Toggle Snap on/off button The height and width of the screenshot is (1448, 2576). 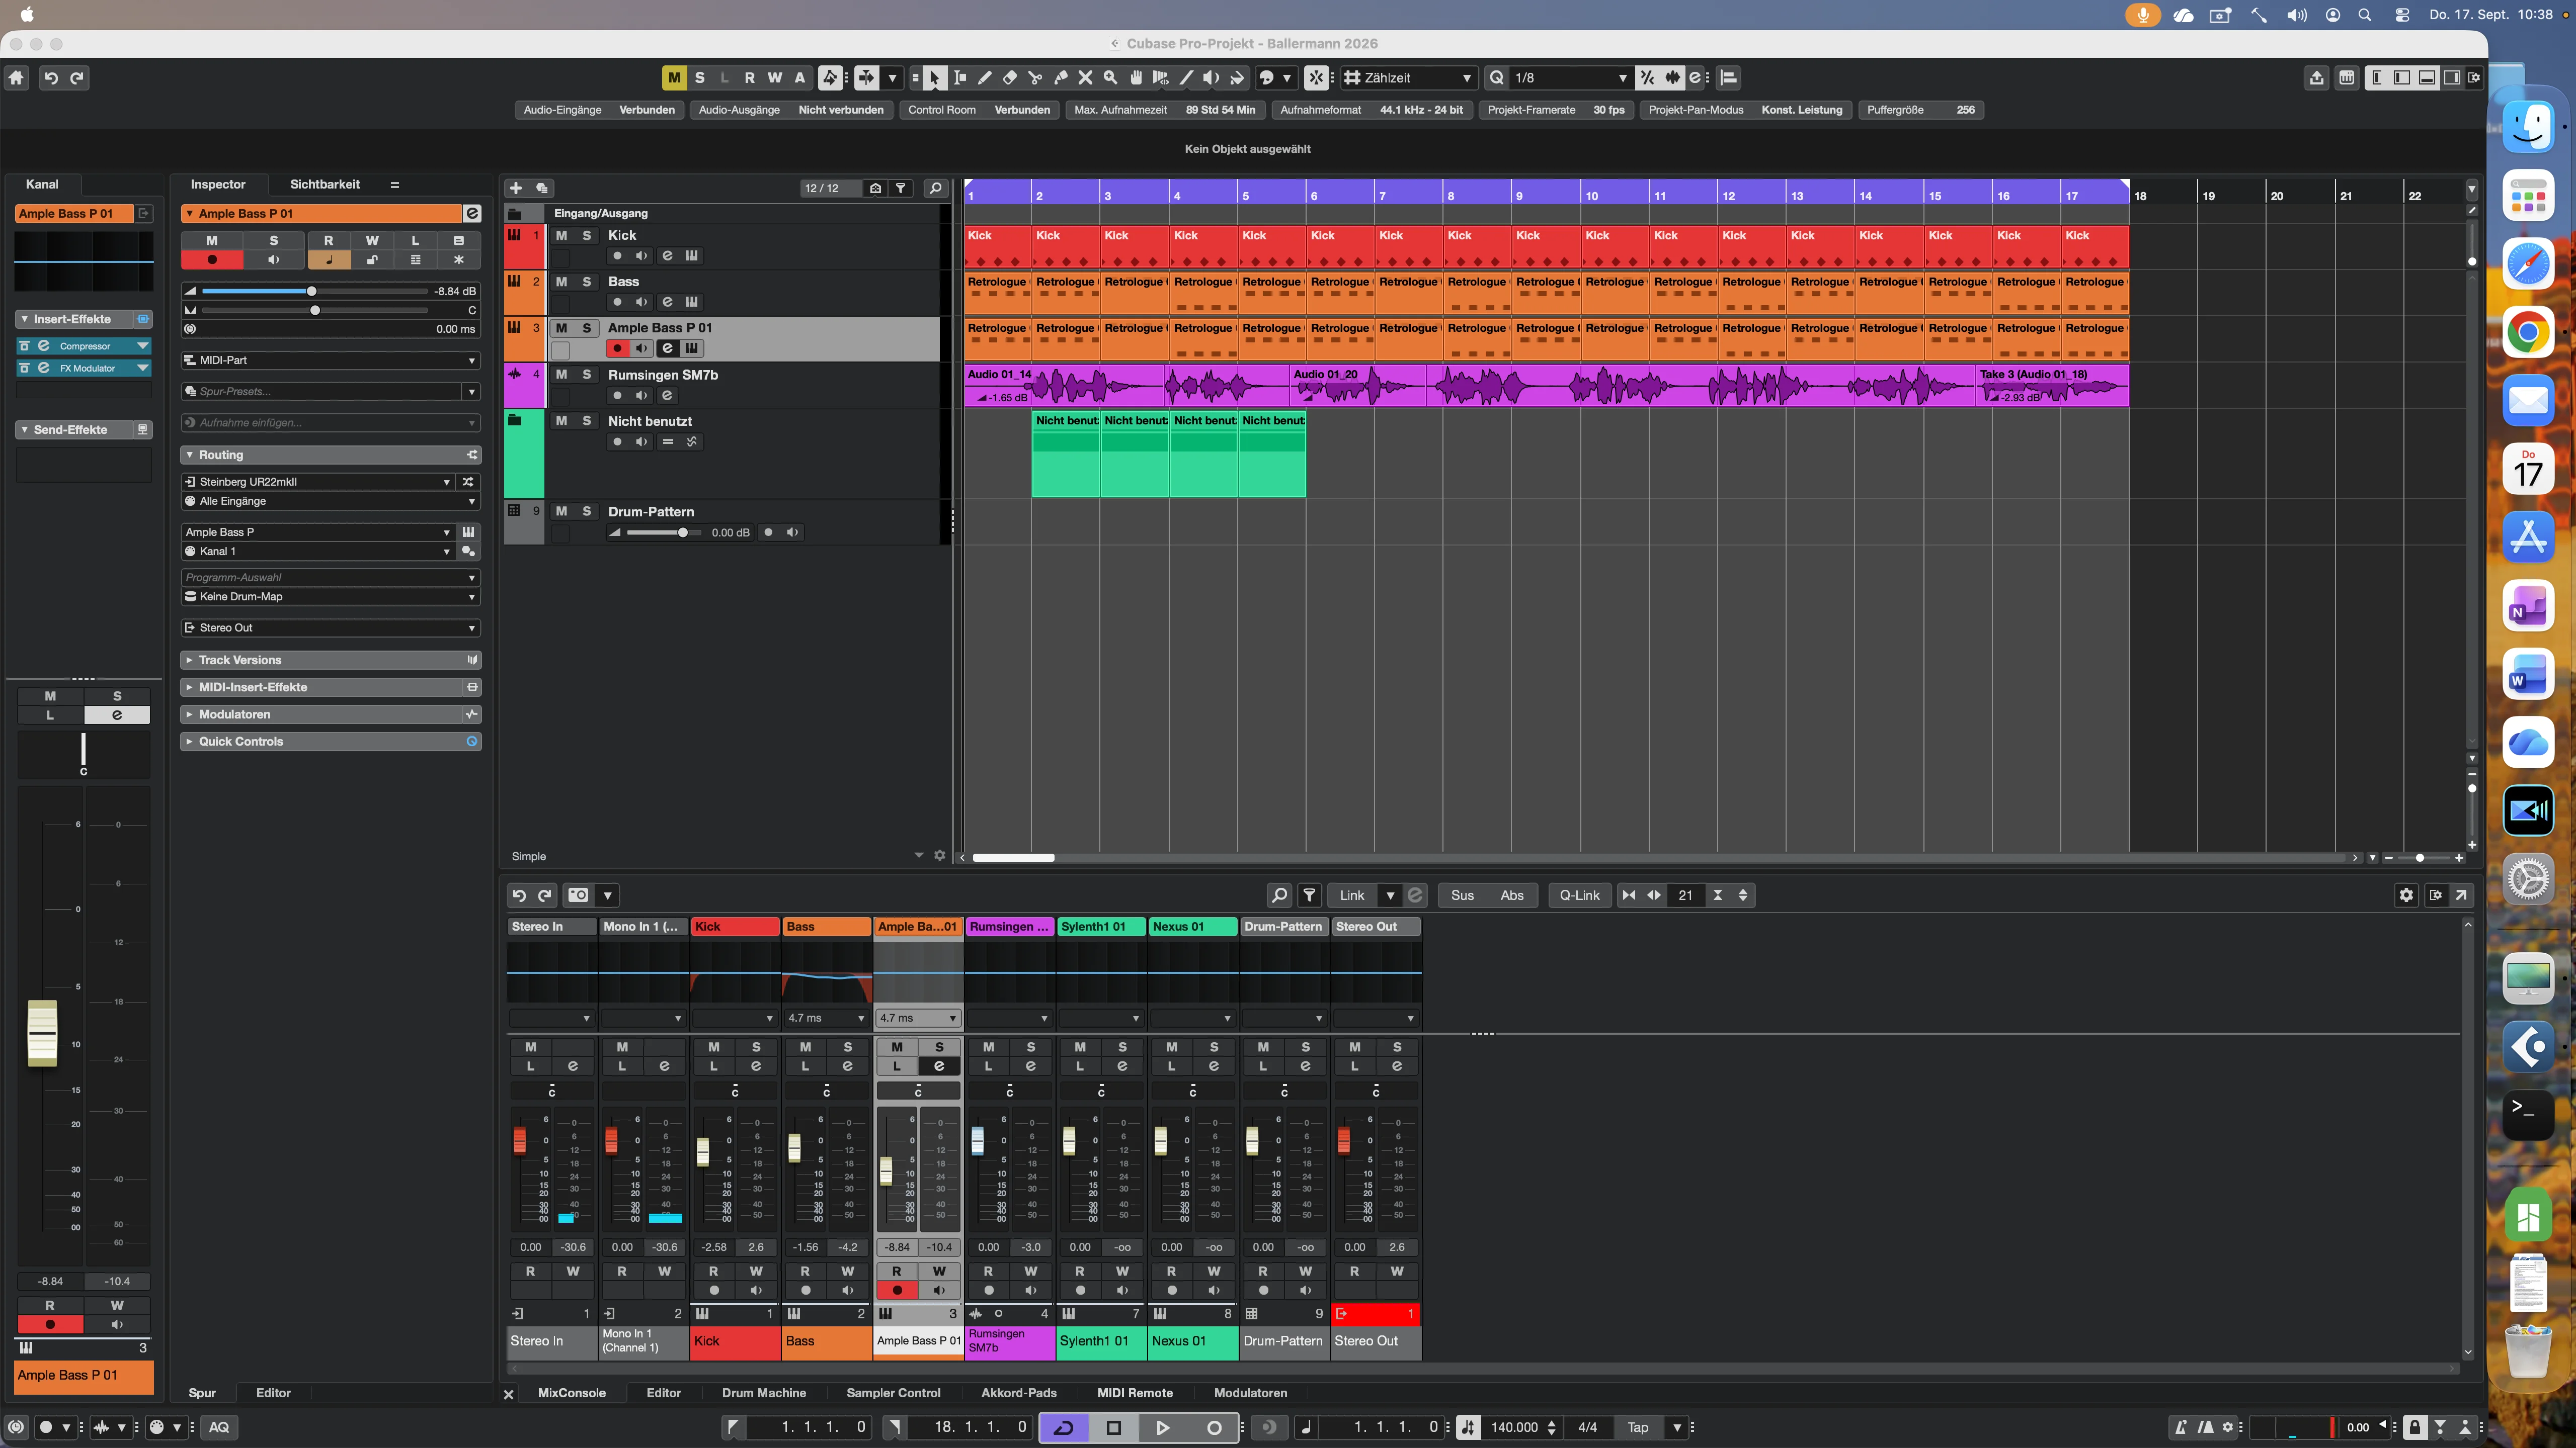[x=1317, y=78]
